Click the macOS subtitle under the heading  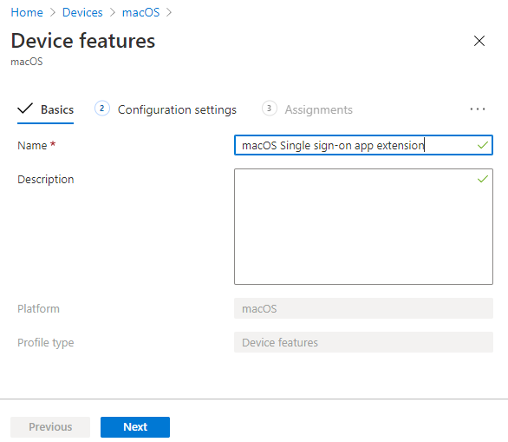click(x=27, y=62)
